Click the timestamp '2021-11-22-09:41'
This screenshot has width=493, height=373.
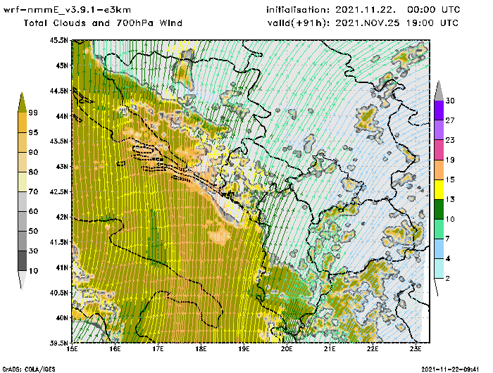(x=450, y=369)
